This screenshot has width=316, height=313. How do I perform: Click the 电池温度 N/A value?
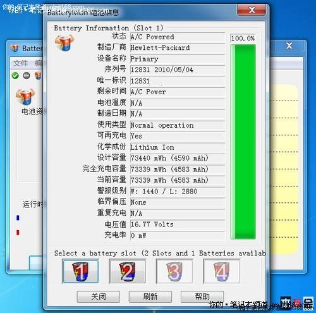[x=178, y=103]
